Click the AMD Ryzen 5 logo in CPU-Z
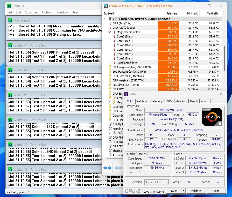The width and height of the screenshot is (232, 197). (212, 117)
